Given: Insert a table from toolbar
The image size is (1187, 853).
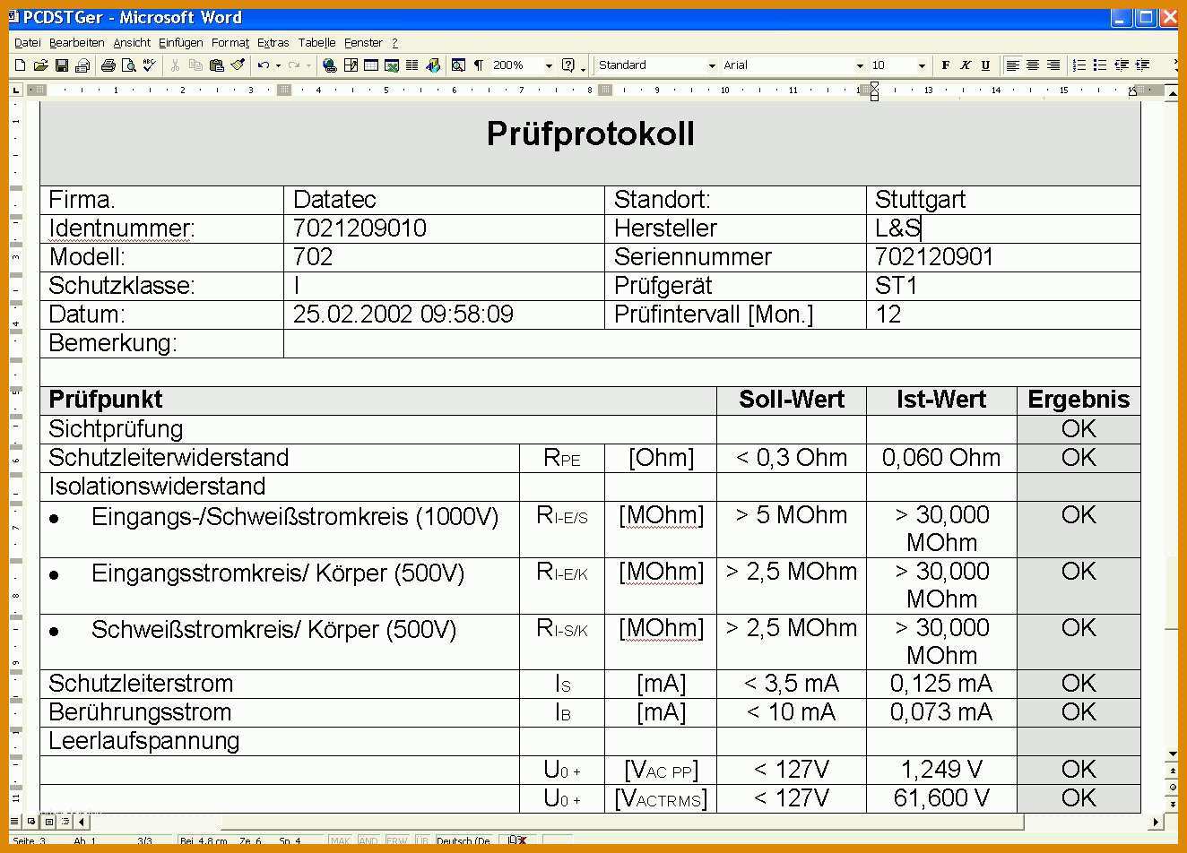Looking at the screenshot, I should pyautogui.click(x=370, y=65).
